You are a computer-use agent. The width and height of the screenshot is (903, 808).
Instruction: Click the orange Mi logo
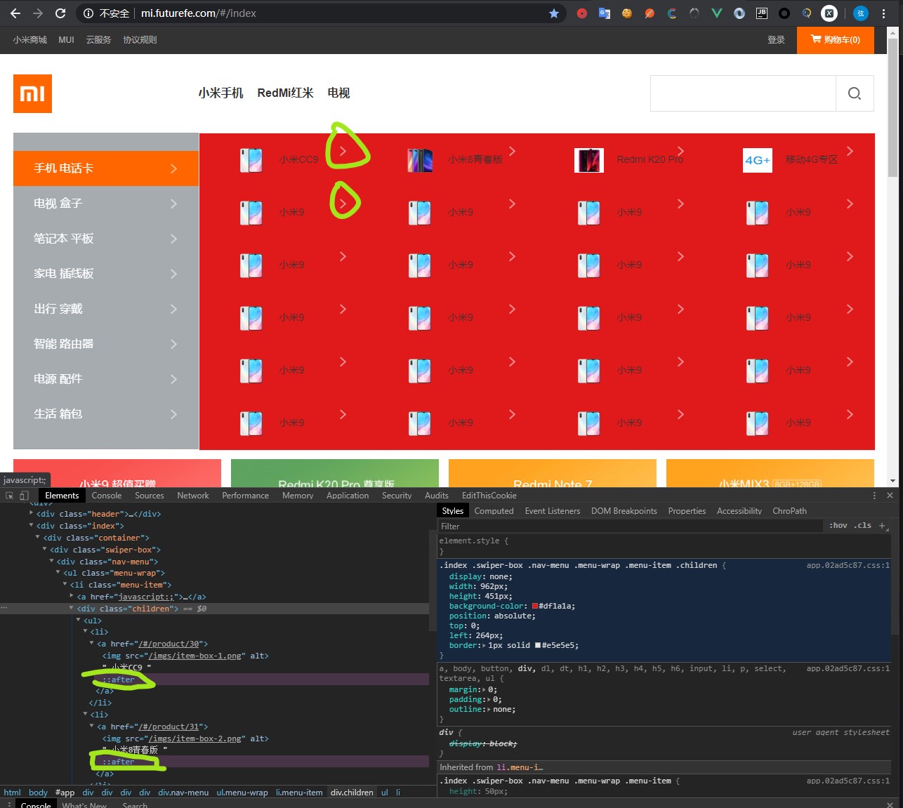pyautogui.click(x=32, y=93)
